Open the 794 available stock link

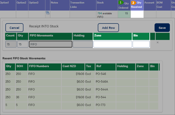click(104, 13)
